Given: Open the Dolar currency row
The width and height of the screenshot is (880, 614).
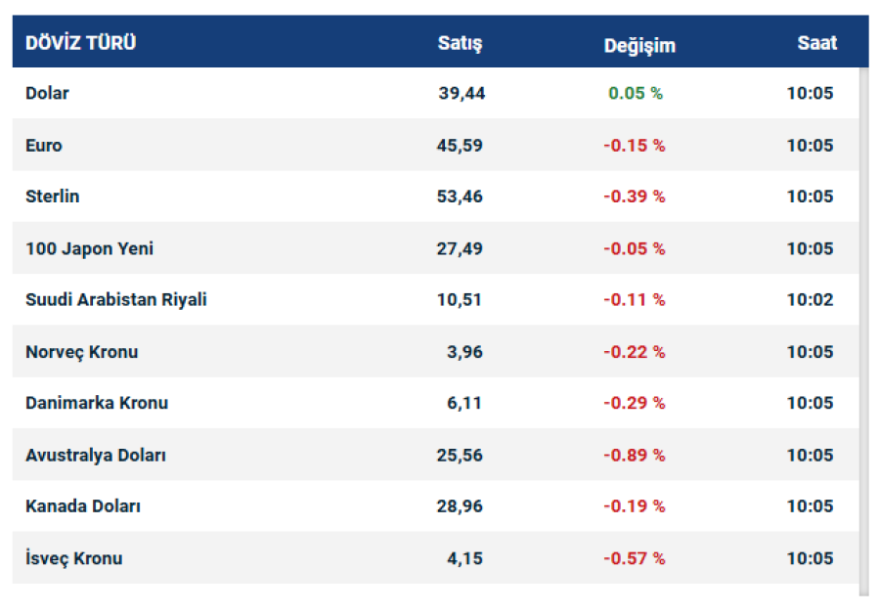Looking at the screenshot, I should pyautogui.click(x=47, y=94).
